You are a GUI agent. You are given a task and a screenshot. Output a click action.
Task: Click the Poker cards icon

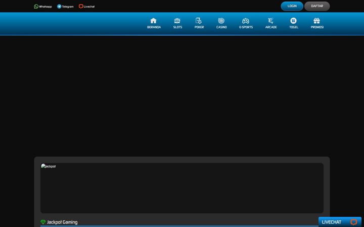199,21
